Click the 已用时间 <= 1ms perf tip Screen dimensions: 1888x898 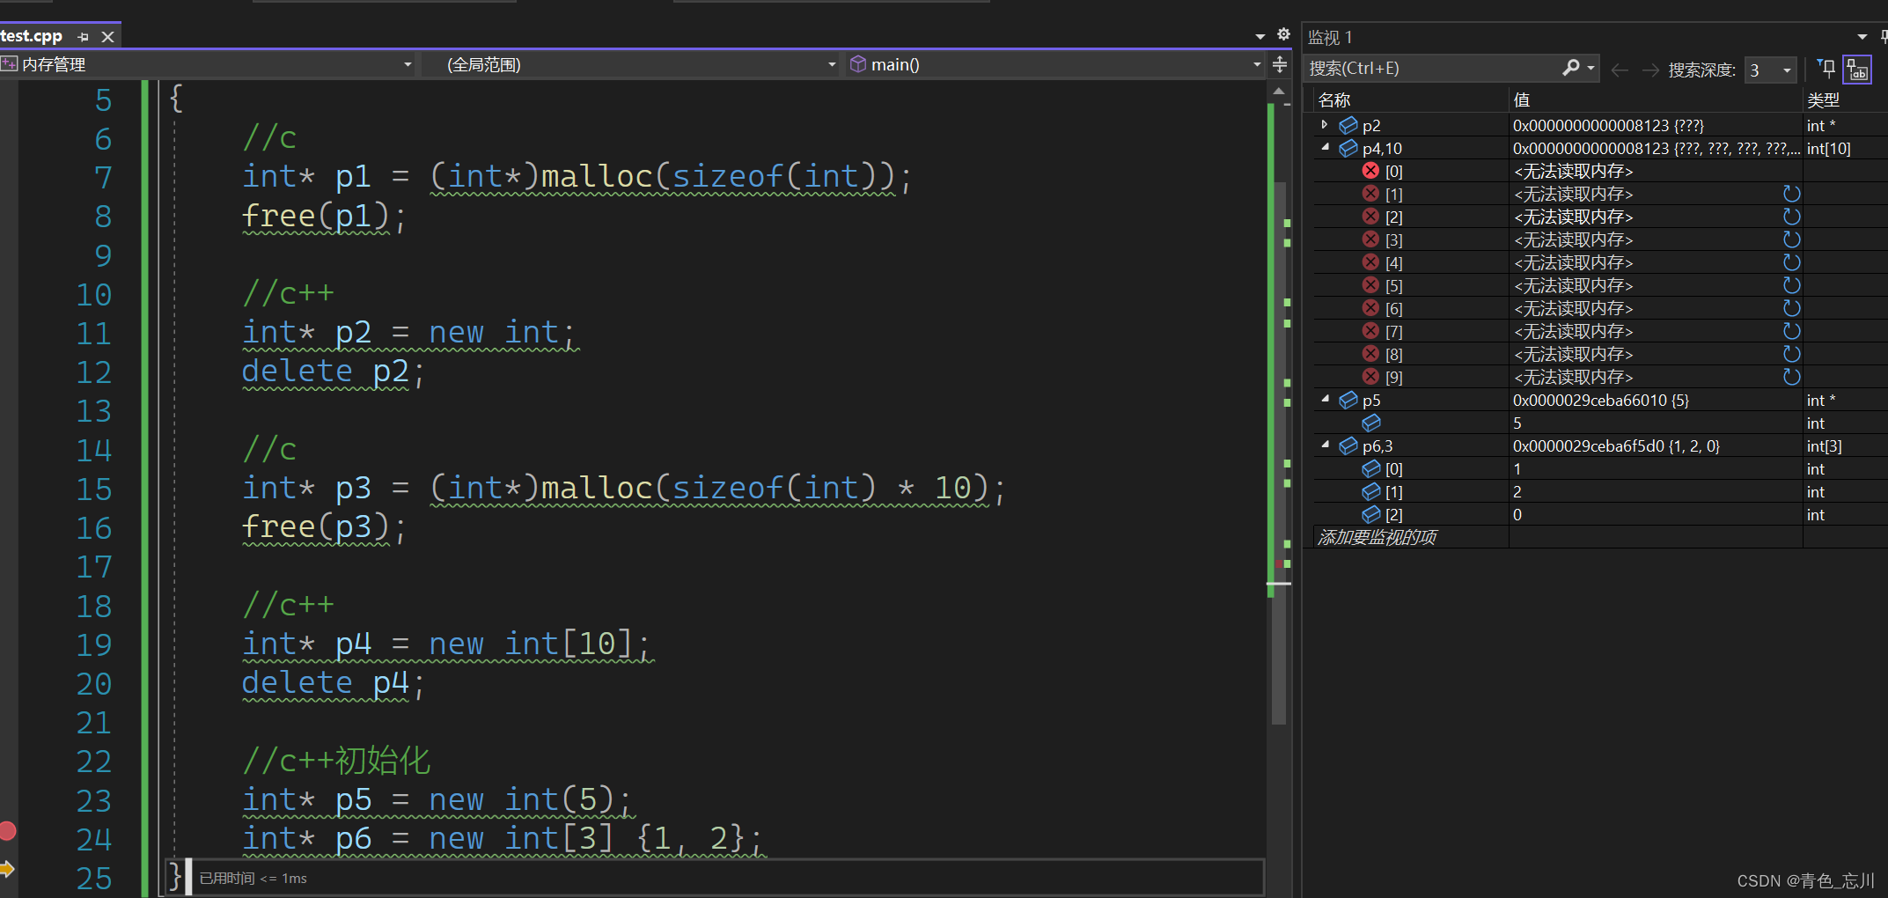coord(253,879)
